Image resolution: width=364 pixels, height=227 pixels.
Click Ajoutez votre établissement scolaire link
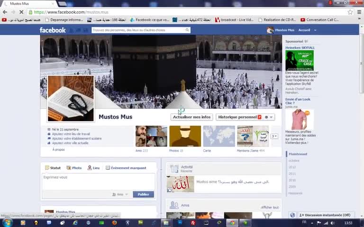click(77, 139)
